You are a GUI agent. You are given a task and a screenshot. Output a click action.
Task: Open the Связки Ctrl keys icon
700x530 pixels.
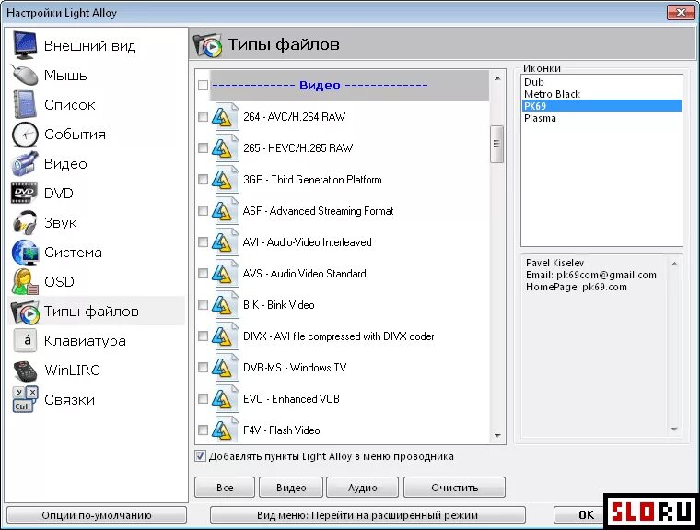coord(25,399)
